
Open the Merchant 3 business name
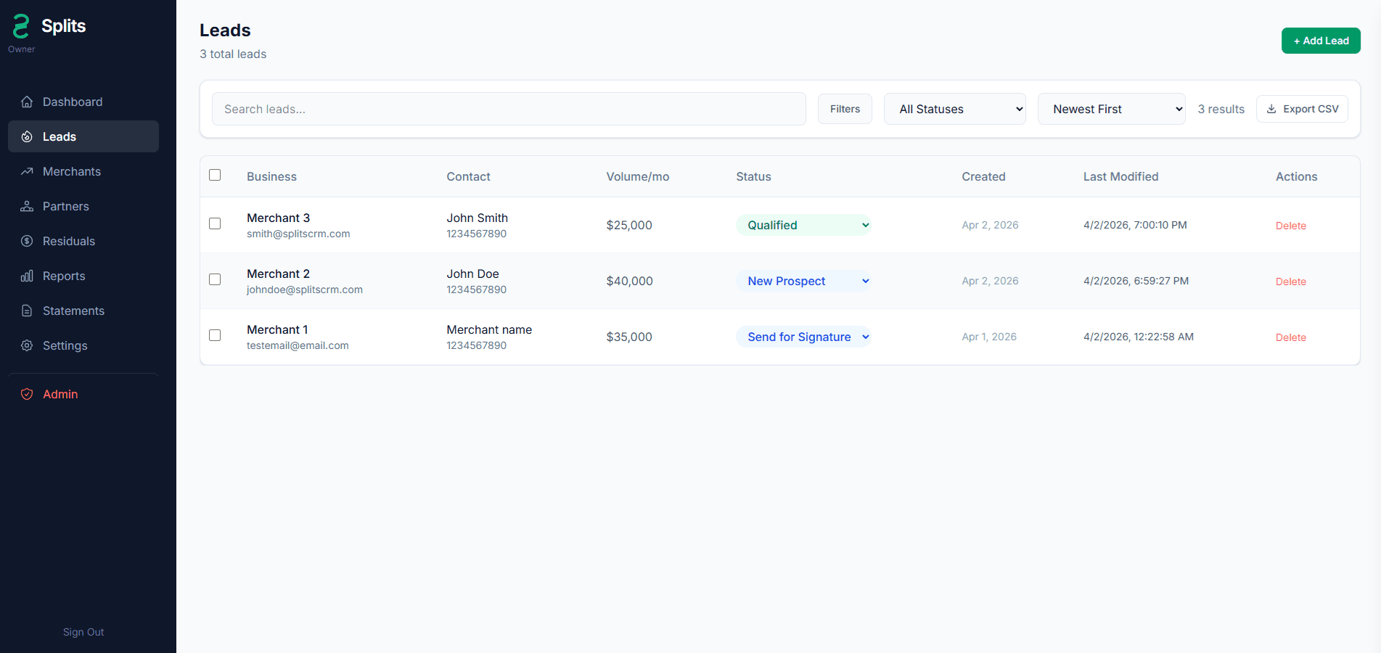tap(278, 218)
